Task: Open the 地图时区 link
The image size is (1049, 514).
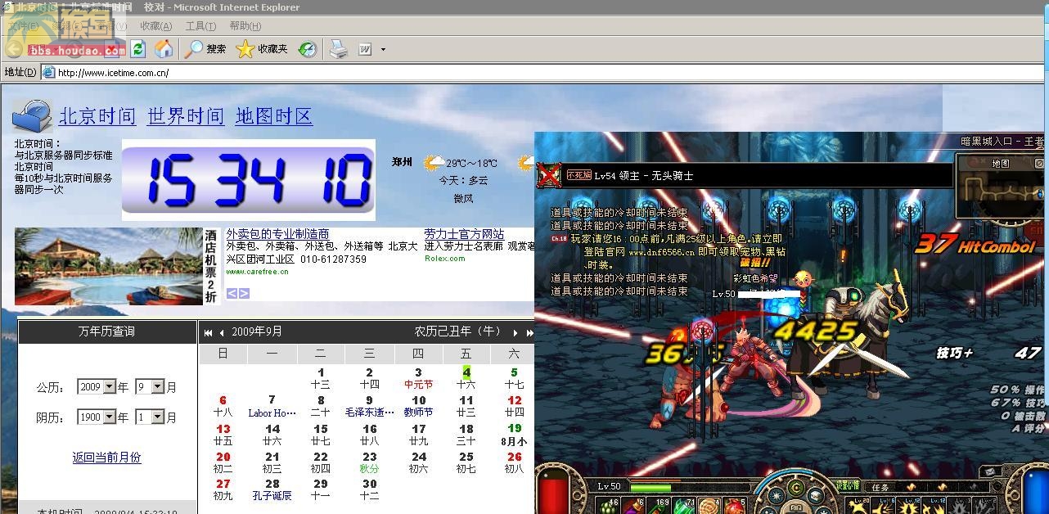Action: coord(274,116)
